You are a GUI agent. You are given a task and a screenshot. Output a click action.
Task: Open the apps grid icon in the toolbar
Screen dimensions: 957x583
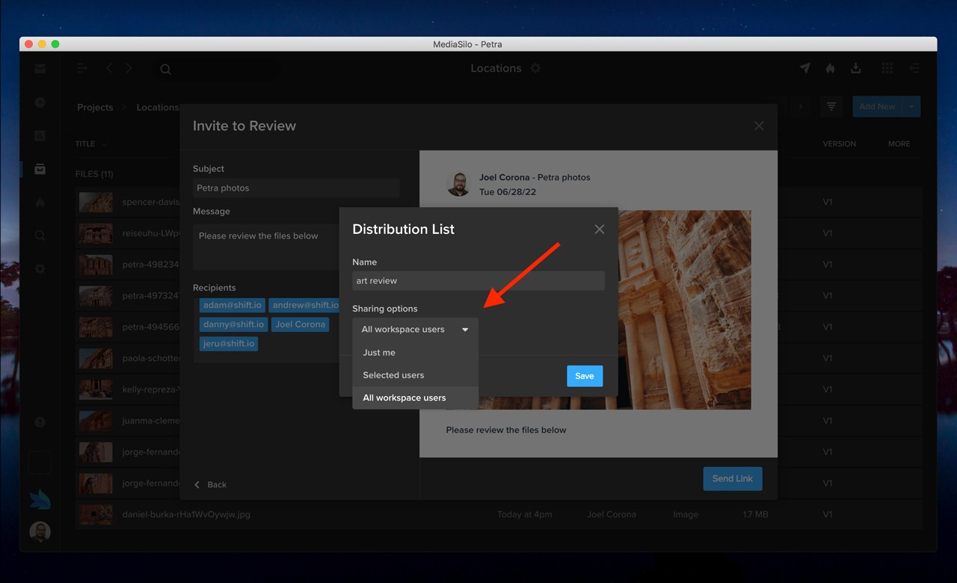[x=887, y=68]
